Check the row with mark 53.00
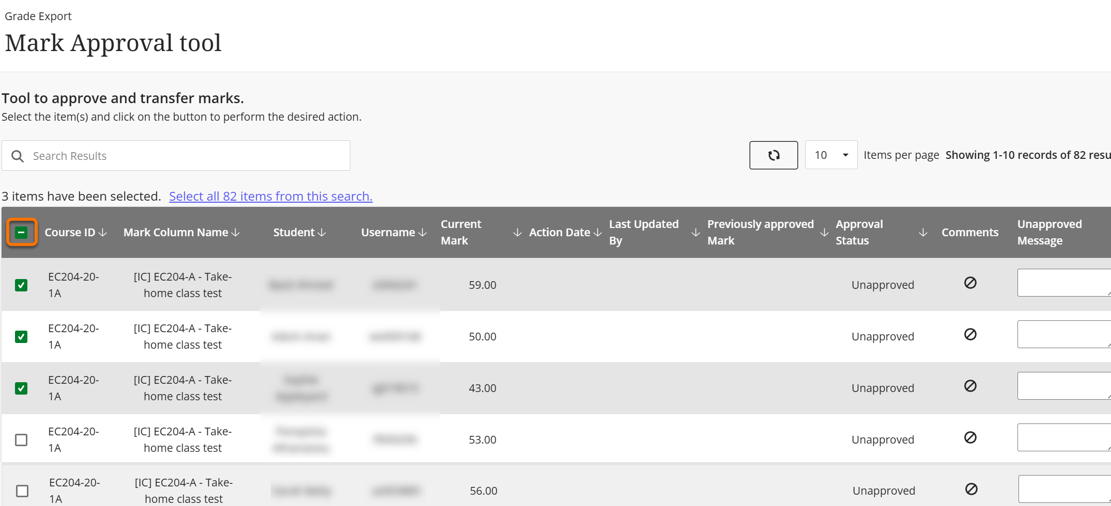This screenshot has width=1111, height=506. coord(21,440)
